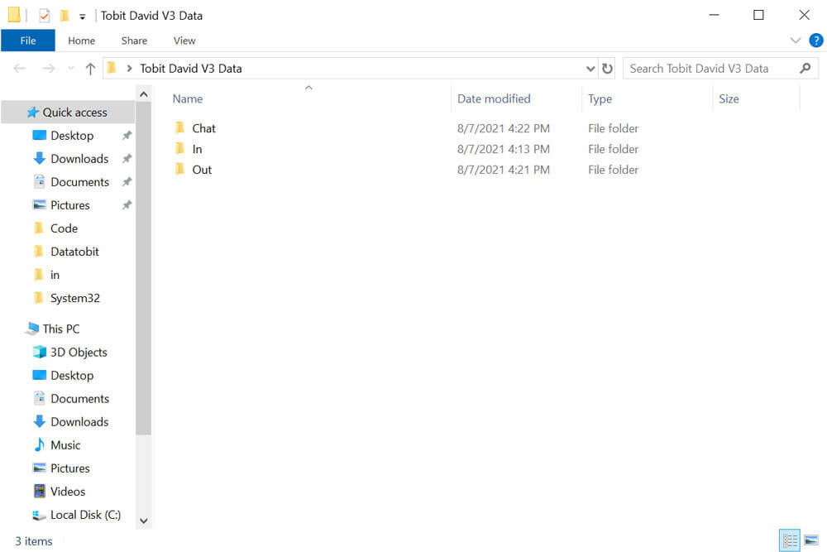Sort files by Name column header

(x=188, y=98)
